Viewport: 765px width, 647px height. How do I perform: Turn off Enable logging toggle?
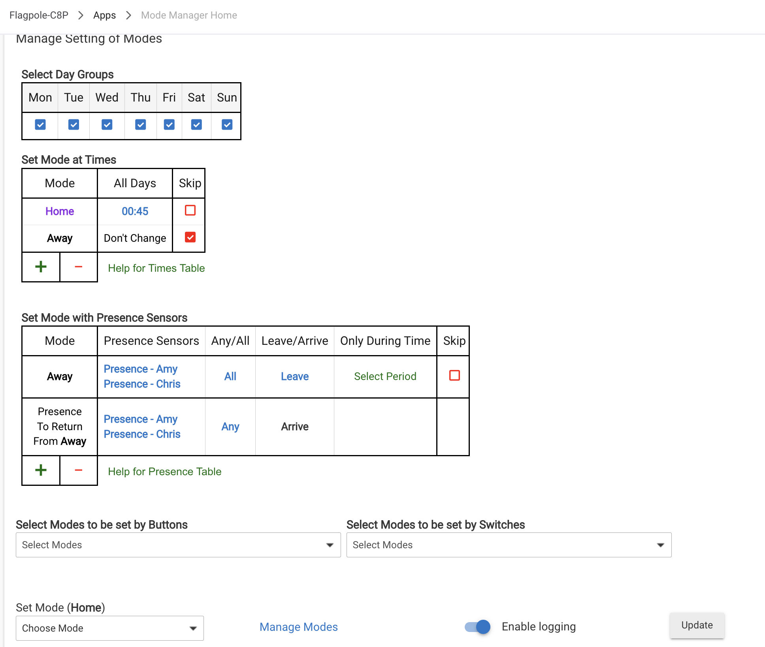pyautogui.click(x=477, y=626)
